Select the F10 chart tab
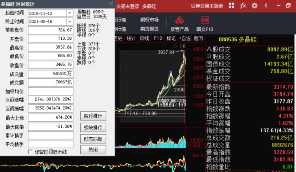The image size is (296, 172). click(158, 38)
